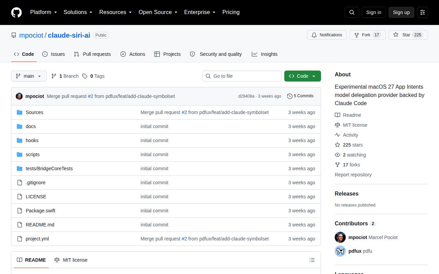Viewport: 439px width, 274px height.
Task: Open the mpociot owner link in title
Action: point(31,35)
